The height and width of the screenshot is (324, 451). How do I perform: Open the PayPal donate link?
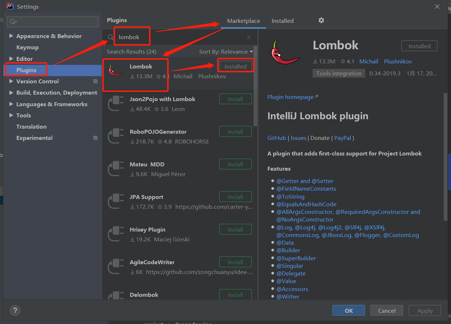342,138
